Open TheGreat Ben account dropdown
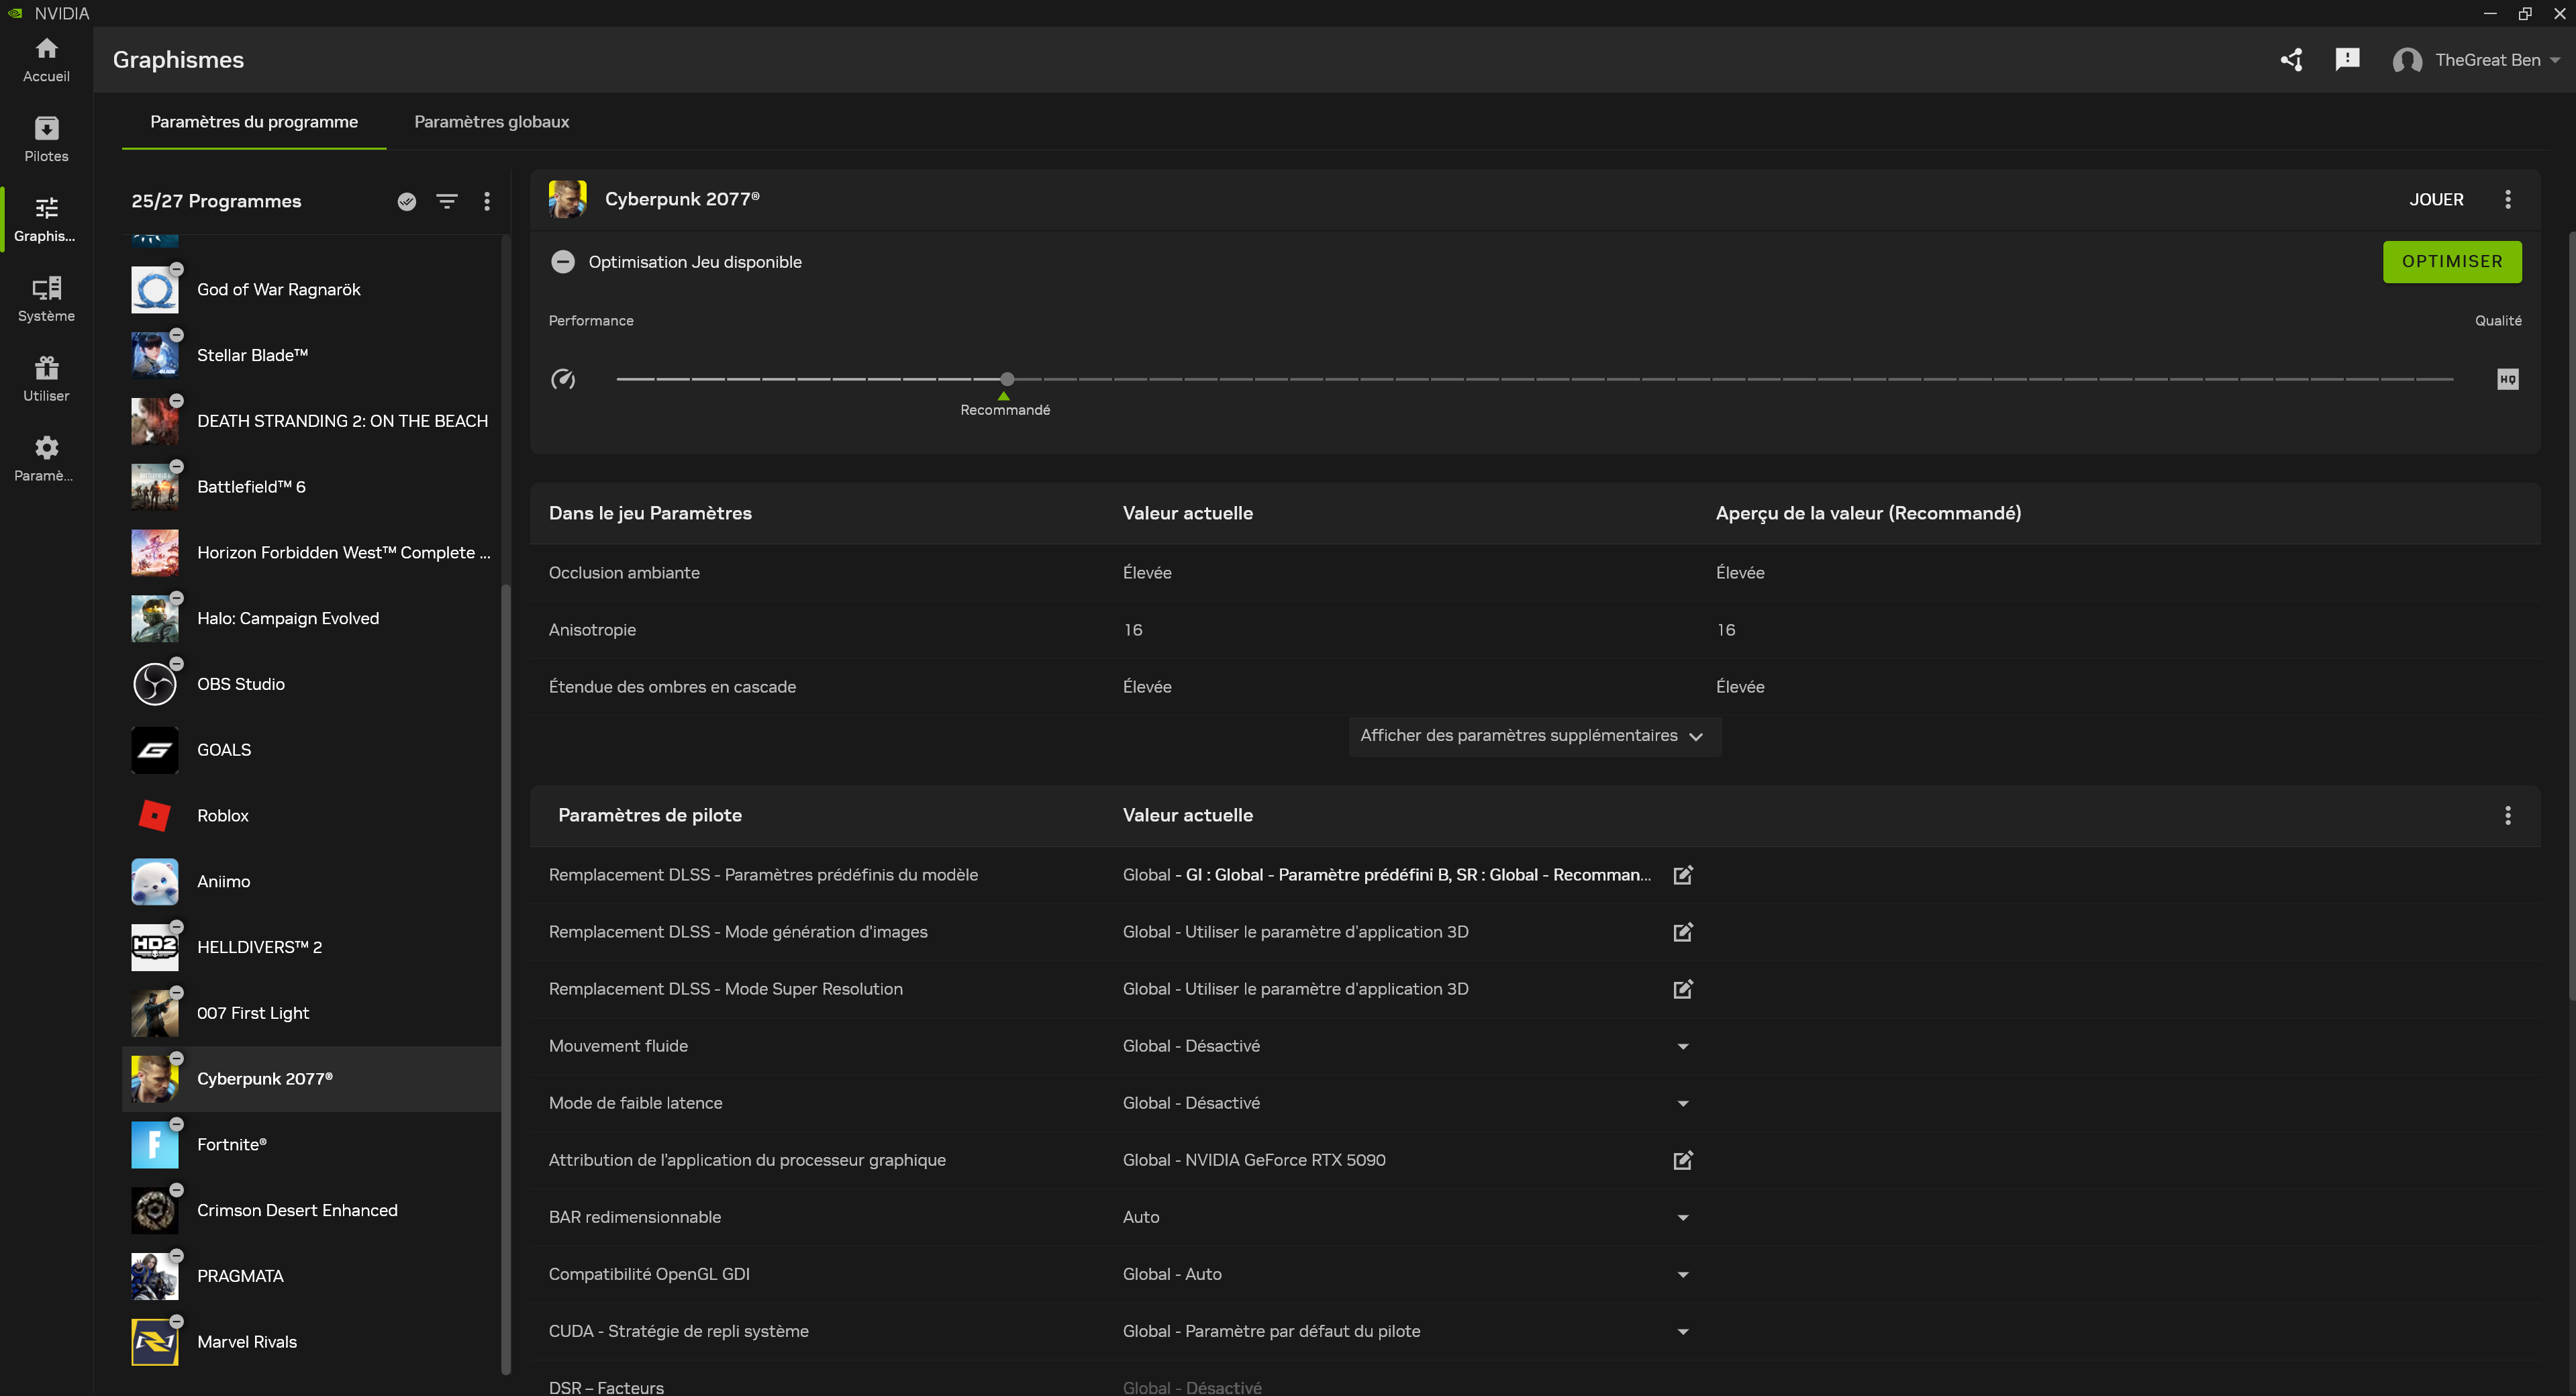The height and width of the screenshot is (1396, 2576). click(2476, 60)
